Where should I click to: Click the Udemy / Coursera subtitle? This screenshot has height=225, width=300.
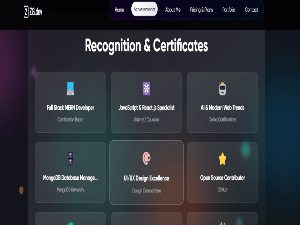coord(146,120)
